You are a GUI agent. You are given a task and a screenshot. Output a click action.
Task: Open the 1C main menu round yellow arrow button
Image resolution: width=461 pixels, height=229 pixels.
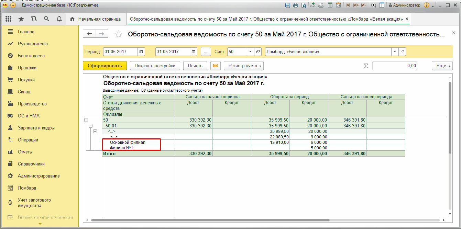(13, 5)
